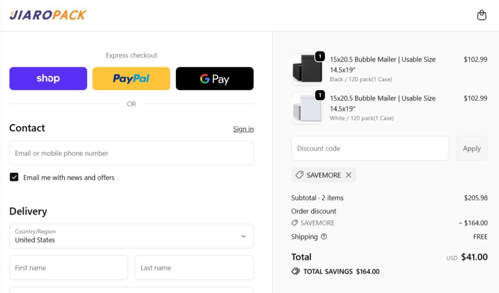Screen dimensions: 499x293
Task: Click the JiaroPack logo
Action: pos(48,15)
